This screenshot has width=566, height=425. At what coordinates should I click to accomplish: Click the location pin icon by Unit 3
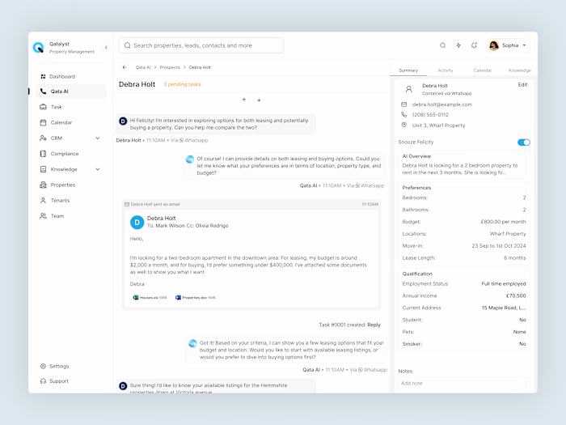tap(404, 125)
